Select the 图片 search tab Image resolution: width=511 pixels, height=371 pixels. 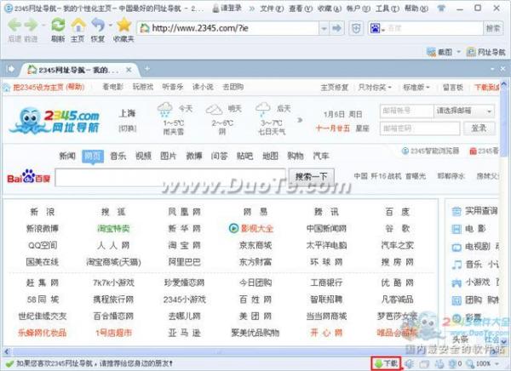click(x=169, y=156)
